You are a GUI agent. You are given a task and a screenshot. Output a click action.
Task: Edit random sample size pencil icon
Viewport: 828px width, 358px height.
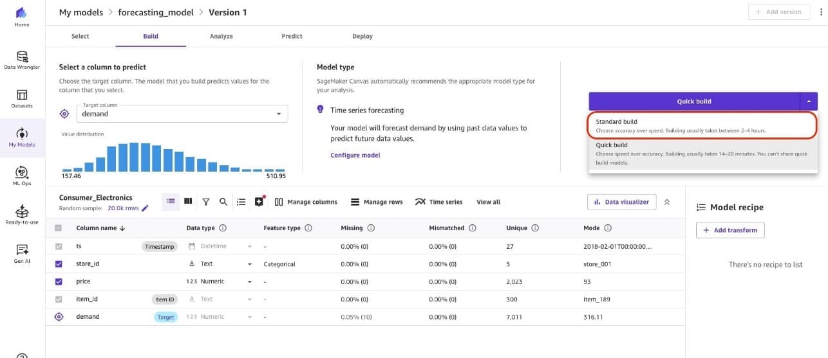145,208
